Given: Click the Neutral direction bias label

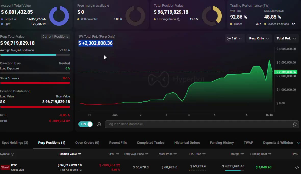Looking at the screenshot, I should click(x=64, y=63).
